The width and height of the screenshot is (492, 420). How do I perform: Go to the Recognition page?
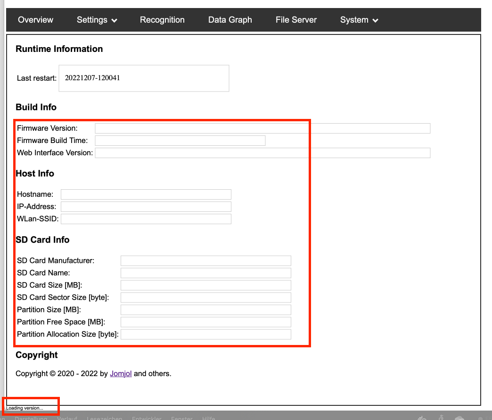(x=162, y=20)
